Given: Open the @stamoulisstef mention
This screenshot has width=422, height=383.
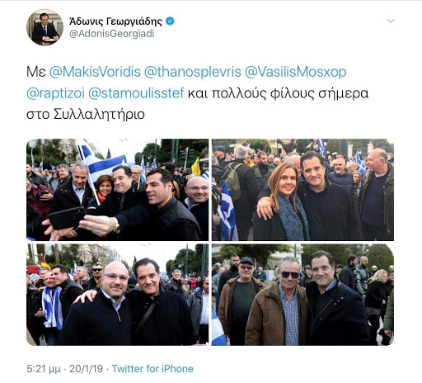Looking at the screenshot, I should pyautogui.click(x=136, y=93).
